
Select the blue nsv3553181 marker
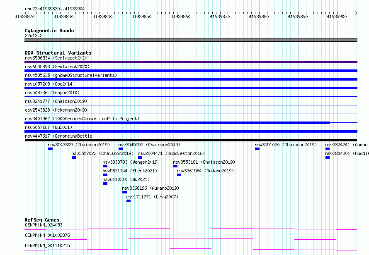coord(175,166)
